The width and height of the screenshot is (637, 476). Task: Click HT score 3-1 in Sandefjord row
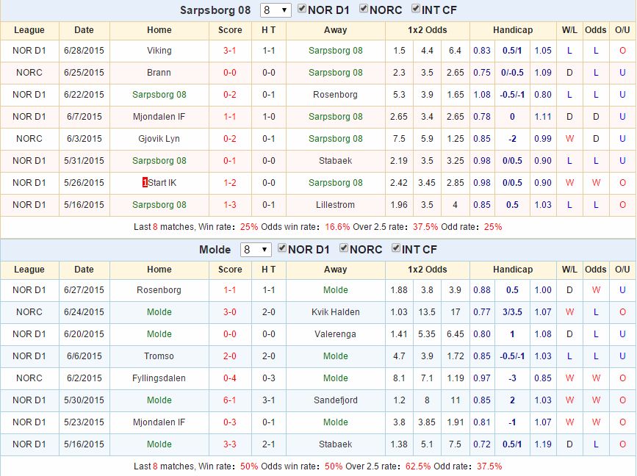268,400
